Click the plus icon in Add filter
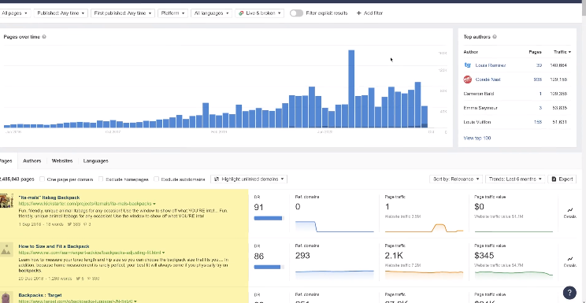 [359, 13]
